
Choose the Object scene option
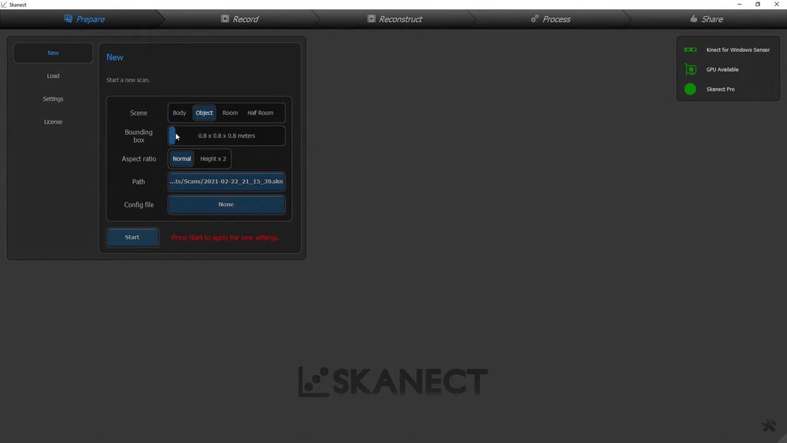pos(204,113)
